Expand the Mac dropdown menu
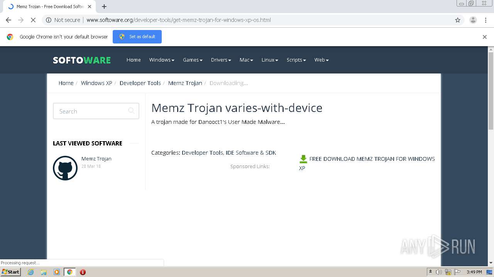The height and width of the screenshot is (277, 494). tap(246, 60)
